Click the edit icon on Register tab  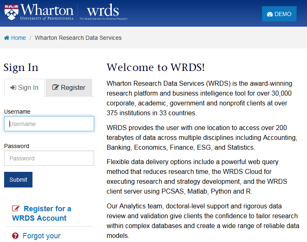55,87
